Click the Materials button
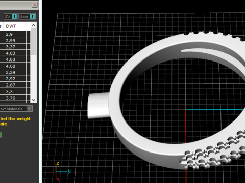This screenshot has width=245, height=183. pos(16,109)
